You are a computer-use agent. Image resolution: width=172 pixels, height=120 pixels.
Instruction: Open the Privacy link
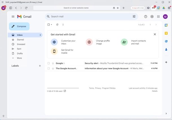tap(98, 88)
